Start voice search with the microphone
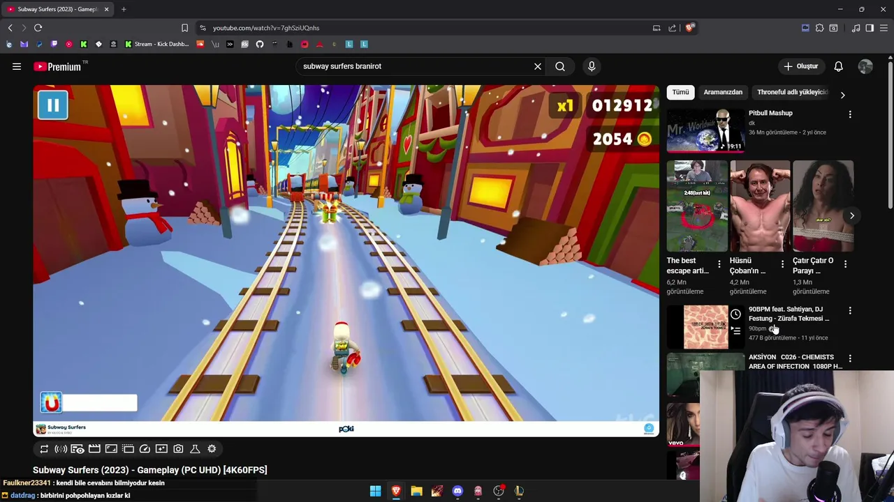This screenshot has height=502, width=894. pyautogui.click(x=592, y=66)
